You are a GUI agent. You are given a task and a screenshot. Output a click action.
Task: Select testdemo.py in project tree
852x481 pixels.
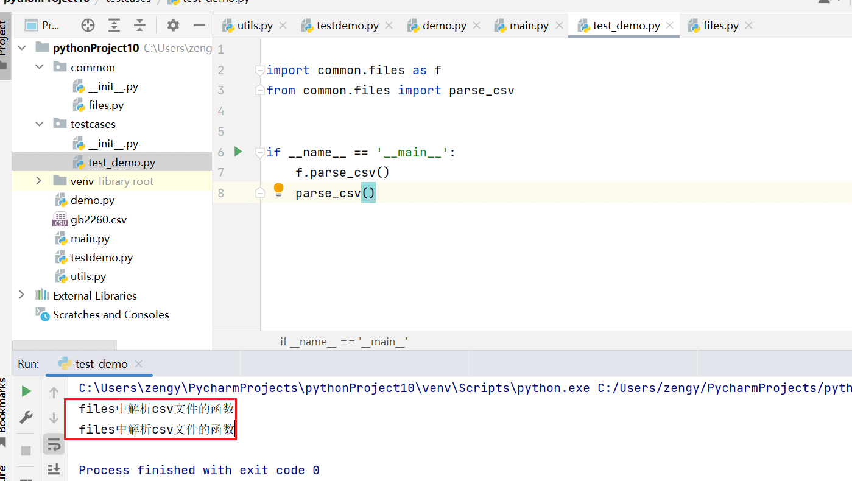click(x=102, y=258)
